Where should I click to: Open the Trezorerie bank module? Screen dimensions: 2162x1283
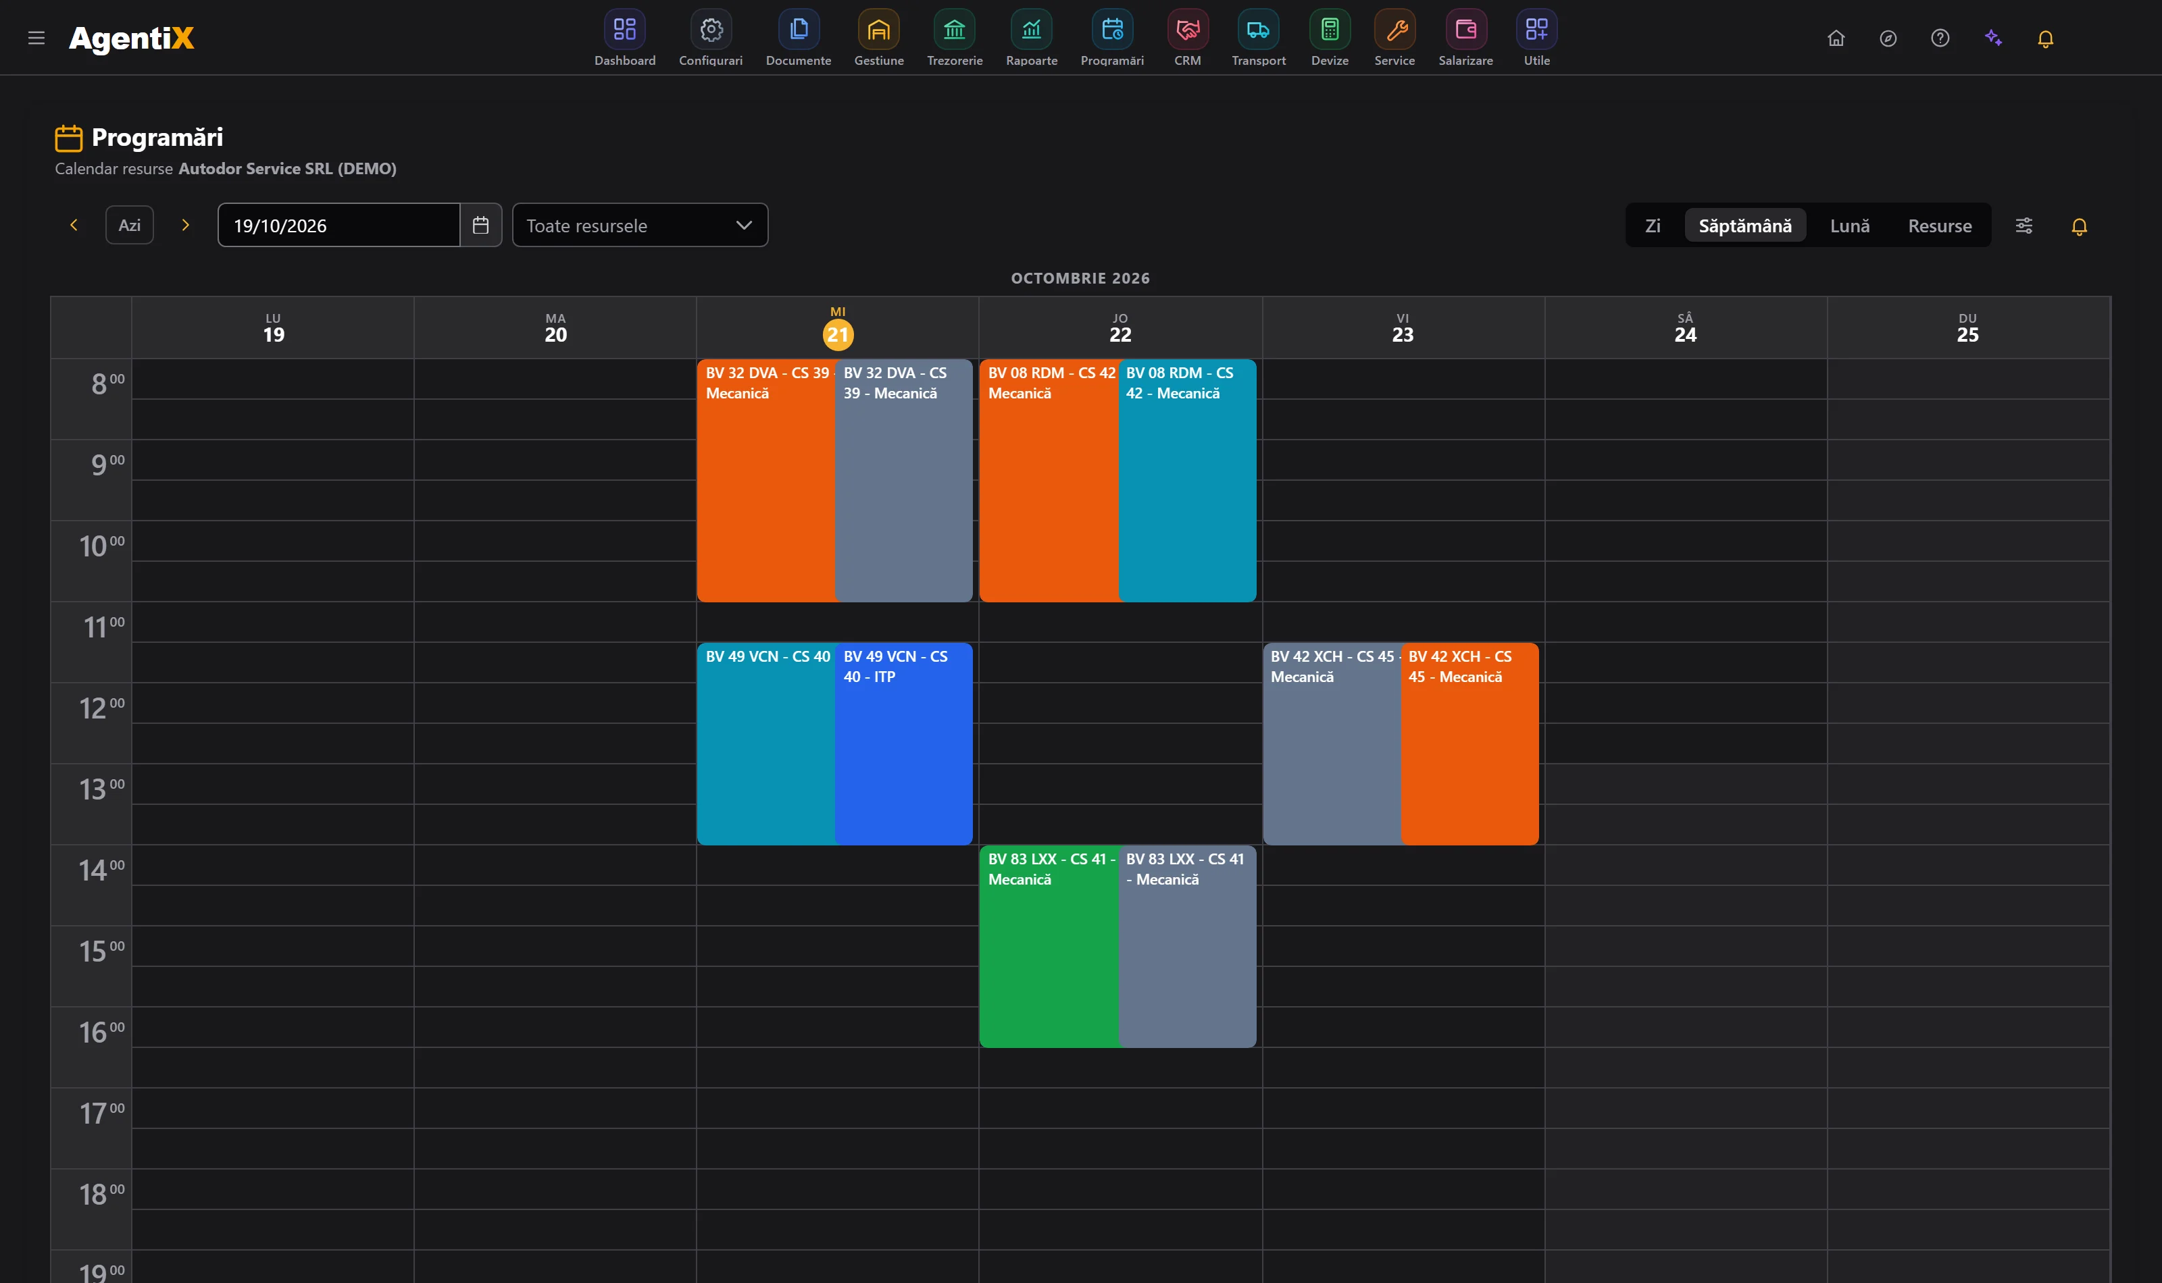(x=955, y=39)
